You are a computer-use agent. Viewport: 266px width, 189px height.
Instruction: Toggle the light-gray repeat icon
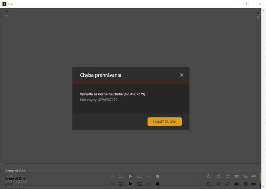(209, 176)
